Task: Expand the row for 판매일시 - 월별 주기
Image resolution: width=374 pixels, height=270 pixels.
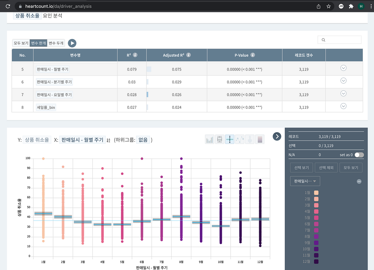Action: tap(344, 68)
